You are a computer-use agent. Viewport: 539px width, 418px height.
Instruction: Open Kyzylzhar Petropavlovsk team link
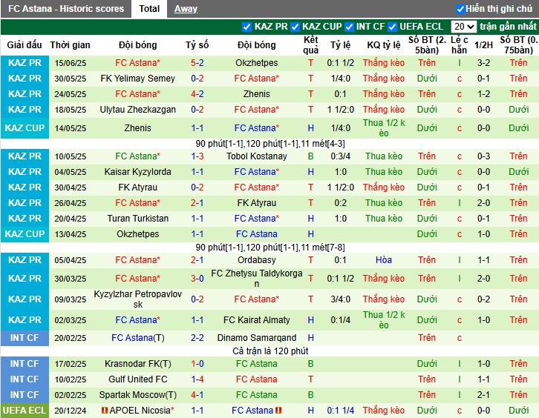click(x=137, y=299)
